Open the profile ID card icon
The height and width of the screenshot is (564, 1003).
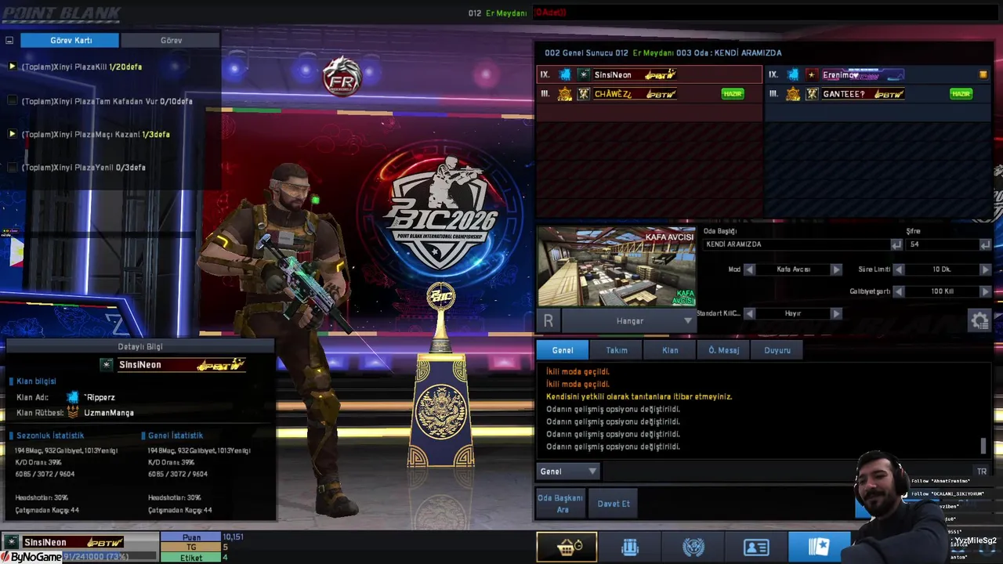(x=756, y=547)
